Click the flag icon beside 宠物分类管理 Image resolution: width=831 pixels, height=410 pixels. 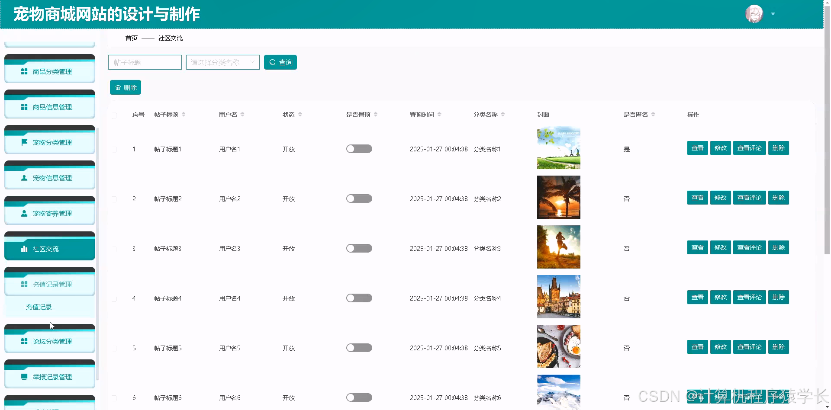point(24,142)
